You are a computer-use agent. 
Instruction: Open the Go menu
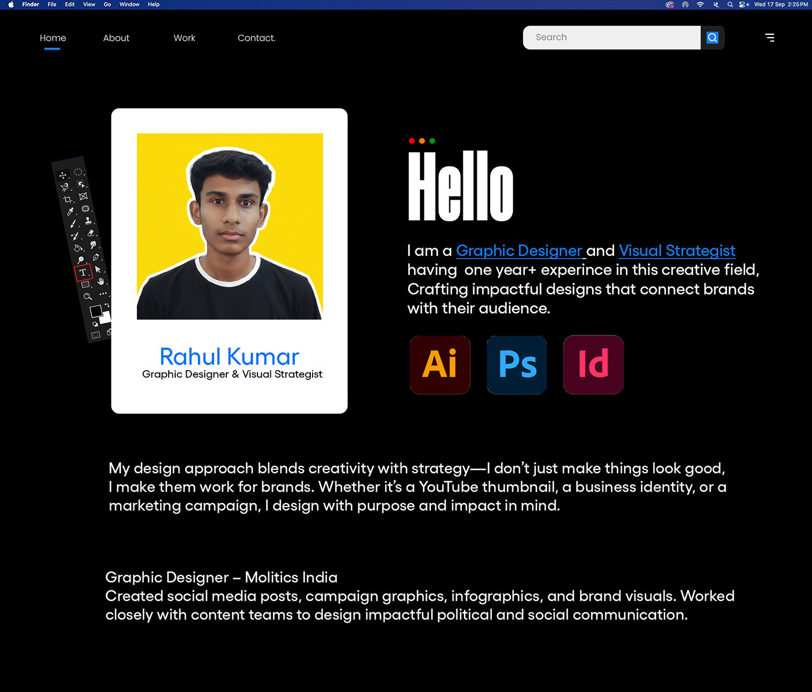pos(107,4)
